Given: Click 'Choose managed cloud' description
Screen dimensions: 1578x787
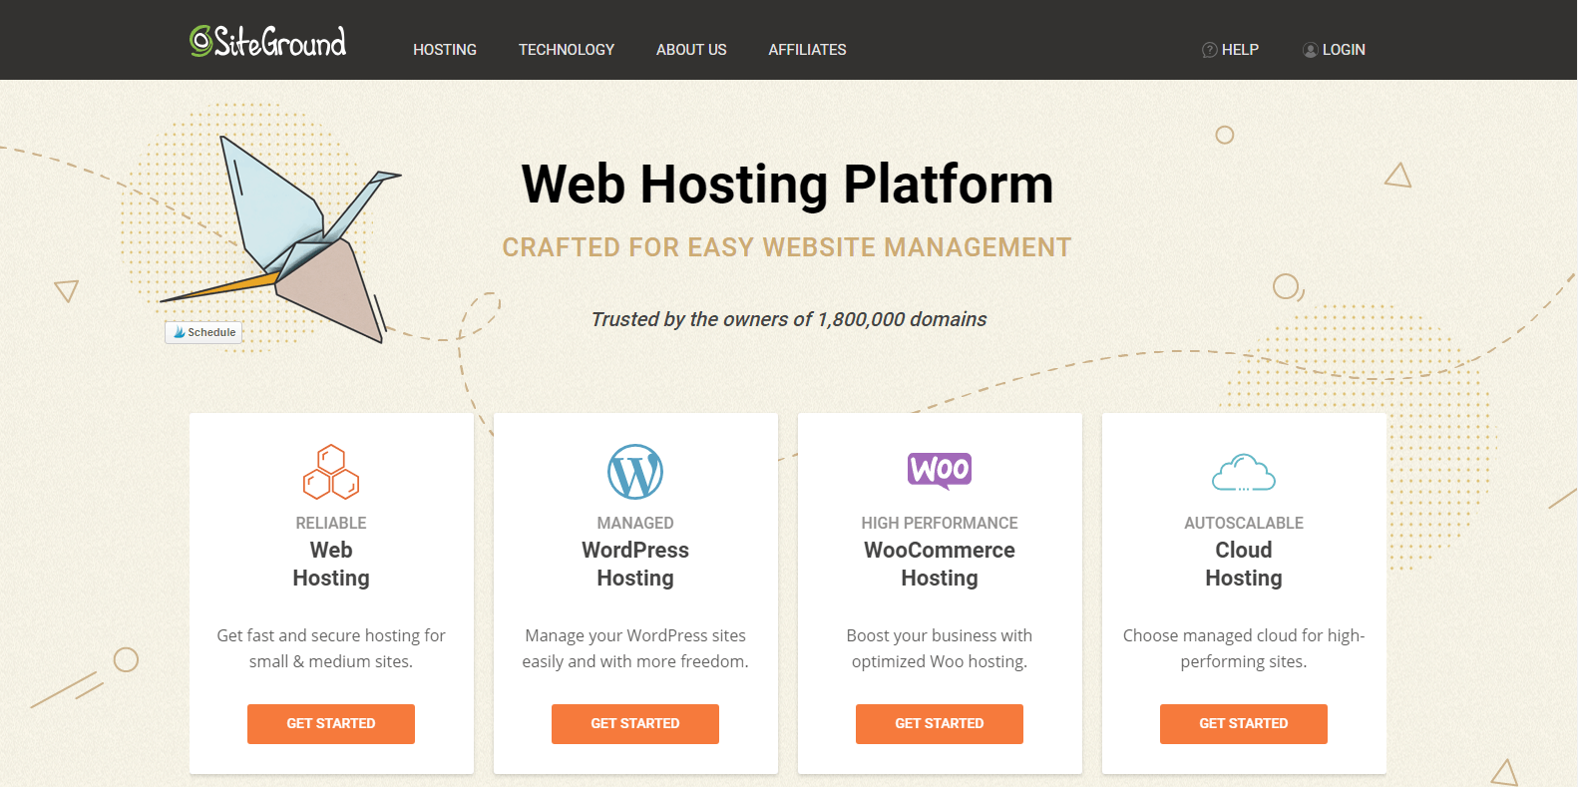Looking at the screenshot, I should click(1244, 648).
